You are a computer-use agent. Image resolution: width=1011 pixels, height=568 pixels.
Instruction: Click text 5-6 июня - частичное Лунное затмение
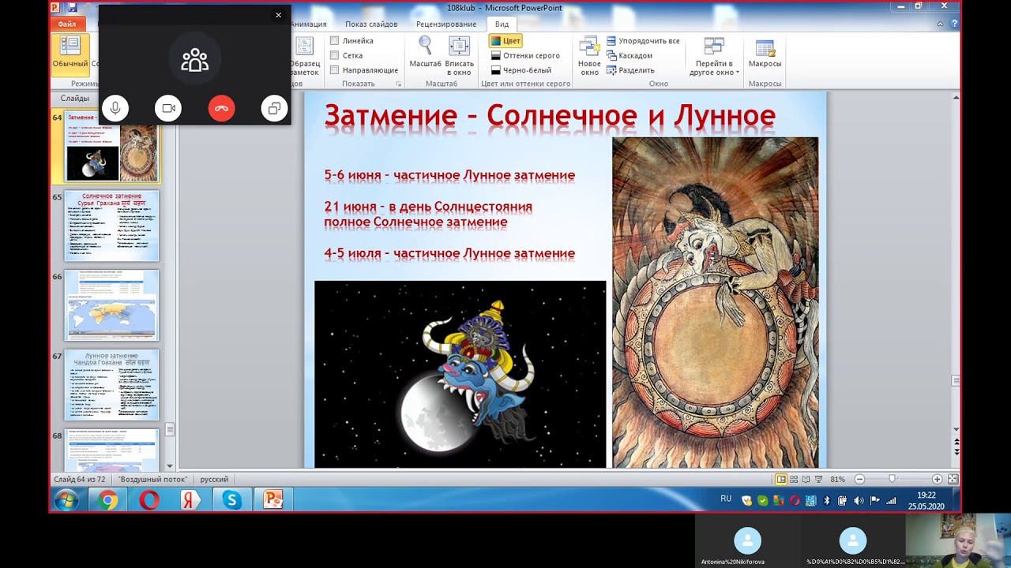[449, 175]
